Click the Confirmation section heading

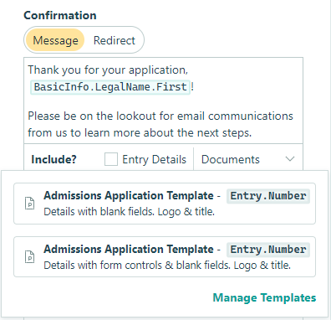click(60, 15)
